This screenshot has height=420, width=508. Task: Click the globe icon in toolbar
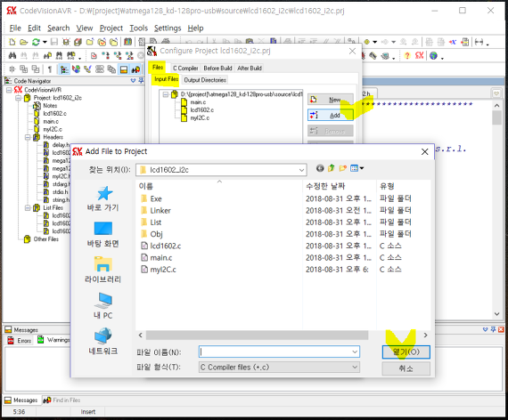[x=433, y=56]
